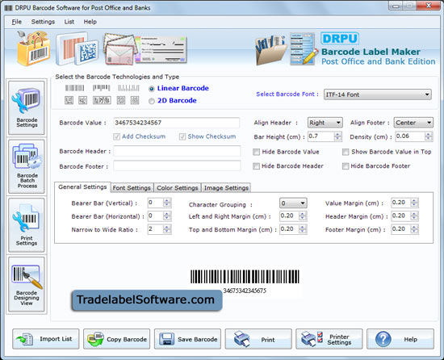Open the List menu

coord(69,22)
